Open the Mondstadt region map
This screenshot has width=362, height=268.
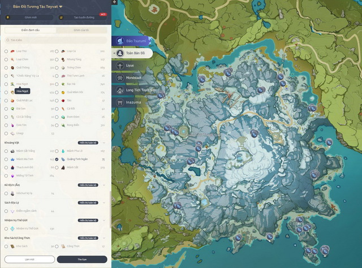click(x=120, y=78)
